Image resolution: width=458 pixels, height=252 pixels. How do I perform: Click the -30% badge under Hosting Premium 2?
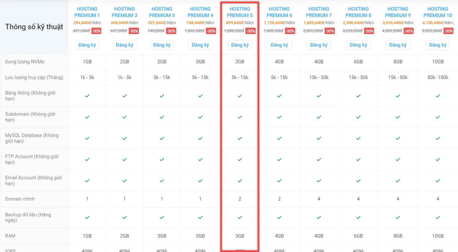[x=134, y=31]
